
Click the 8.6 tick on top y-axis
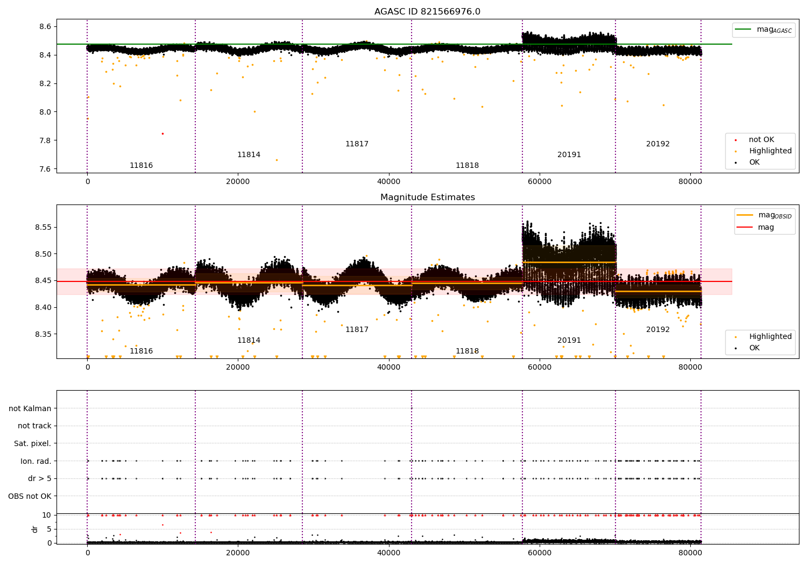click(45, 27)
